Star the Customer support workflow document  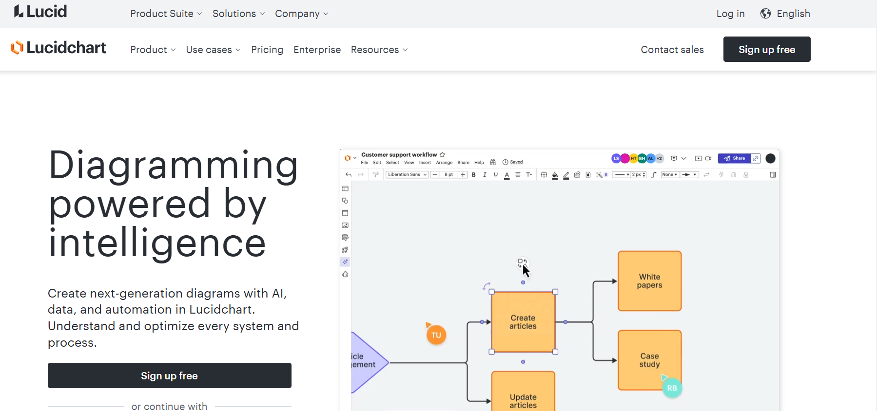click(x=442, y=155)
